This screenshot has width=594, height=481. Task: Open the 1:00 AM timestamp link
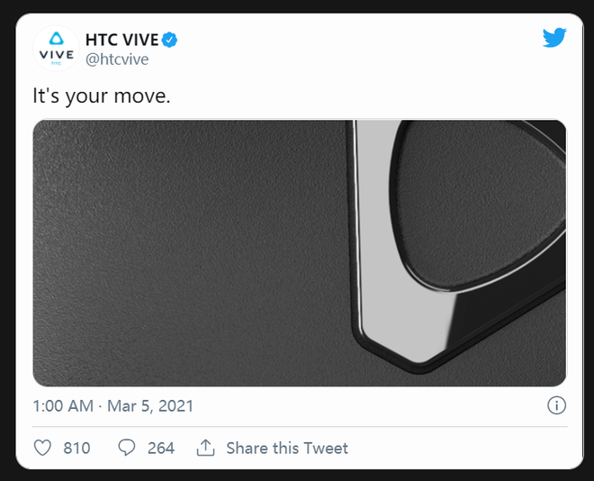coord(63,406)
